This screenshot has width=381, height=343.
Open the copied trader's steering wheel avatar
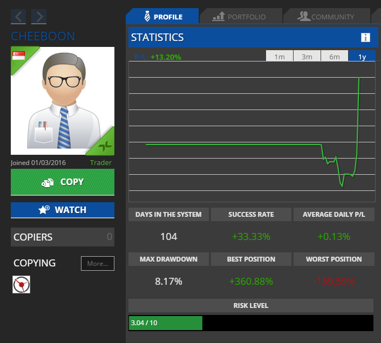pyautogui.click(x=22, y=284)
